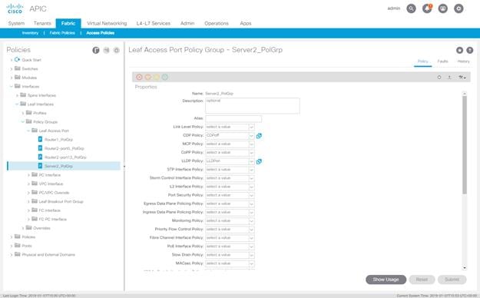Click the green warning fault icon
Viewport: 480px width, 298px height.
pyautogui.click(x=165, y=77)
